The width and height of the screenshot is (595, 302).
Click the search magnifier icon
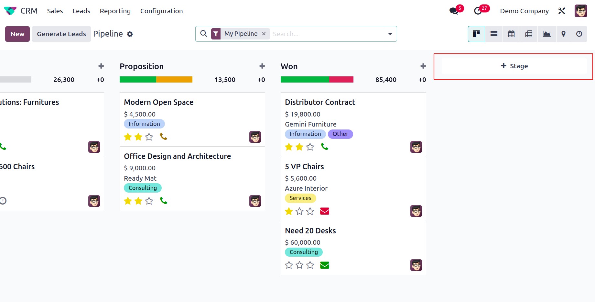pyautogui.click(x=203, y=34)
